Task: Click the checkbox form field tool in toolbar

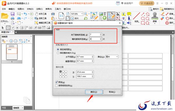Action: (13, 28)
